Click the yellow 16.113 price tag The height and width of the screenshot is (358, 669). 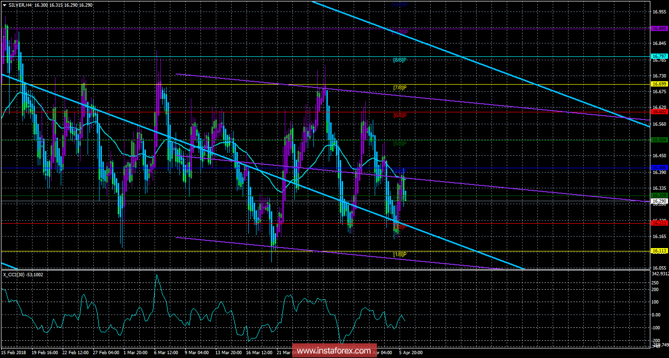click(x=658, y=250)
